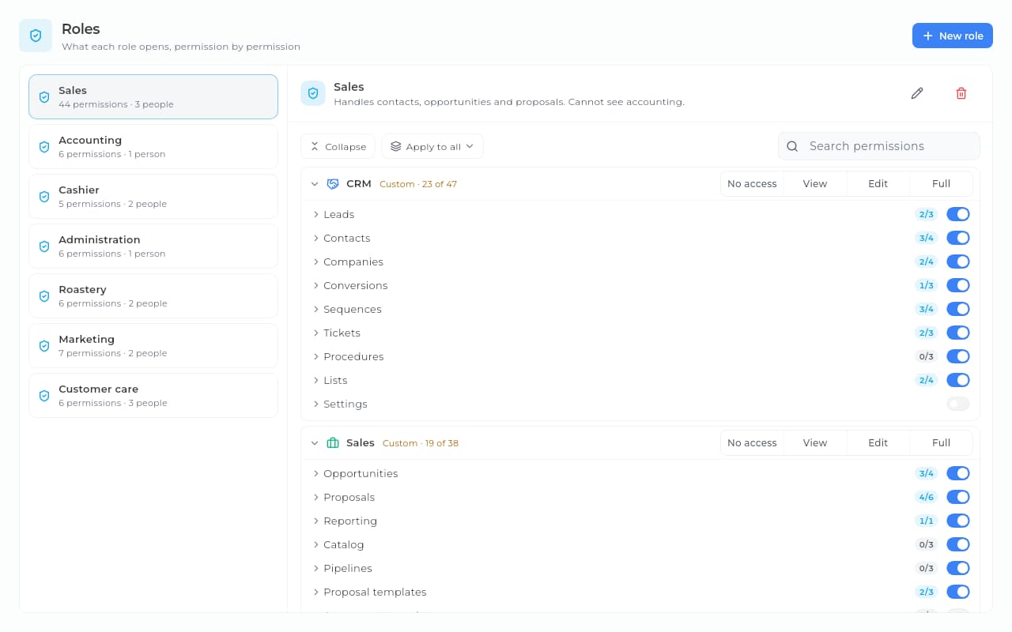Disable the Catalog permission switch
Image resolution: width=1012 pixels, height=632 pixels.
coord(958,544)
